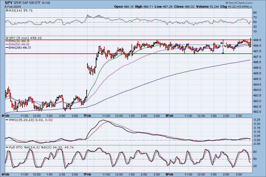
Task: Click the candlestick icon beside SPY (5 min)
Action: (x=7, y=38)
